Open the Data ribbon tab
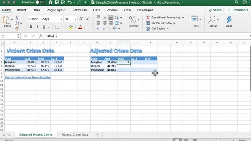 coord(97,10)
